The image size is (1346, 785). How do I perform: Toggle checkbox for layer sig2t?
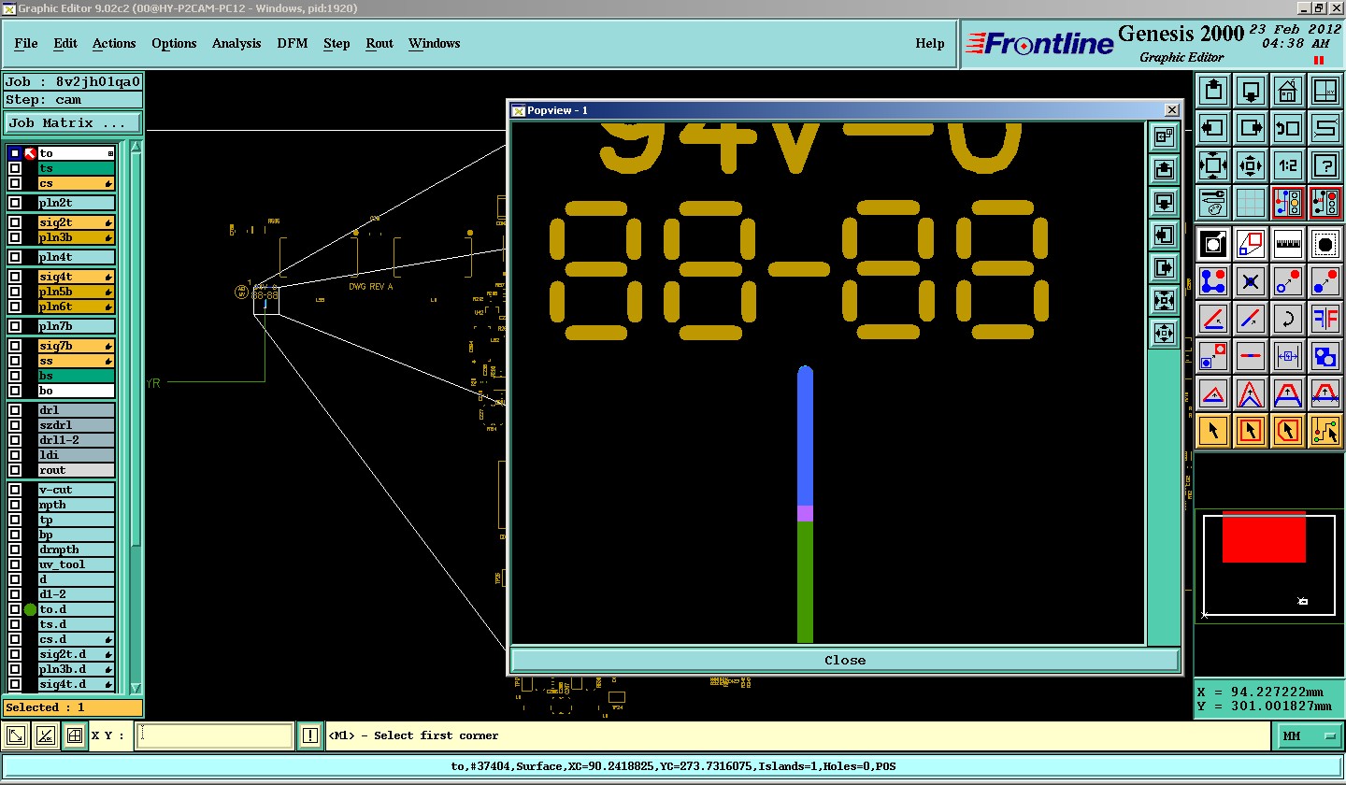click(15, 222)
